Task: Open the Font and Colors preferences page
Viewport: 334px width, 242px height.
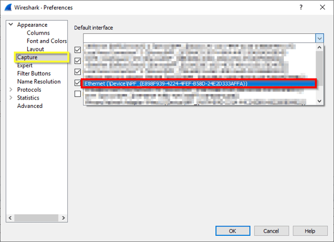Action: tap(47, 41)
